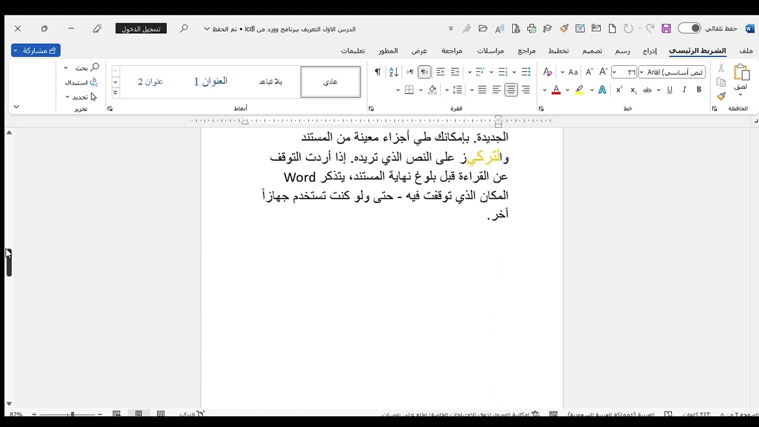Click the line spacing icon

pos(457,90)
